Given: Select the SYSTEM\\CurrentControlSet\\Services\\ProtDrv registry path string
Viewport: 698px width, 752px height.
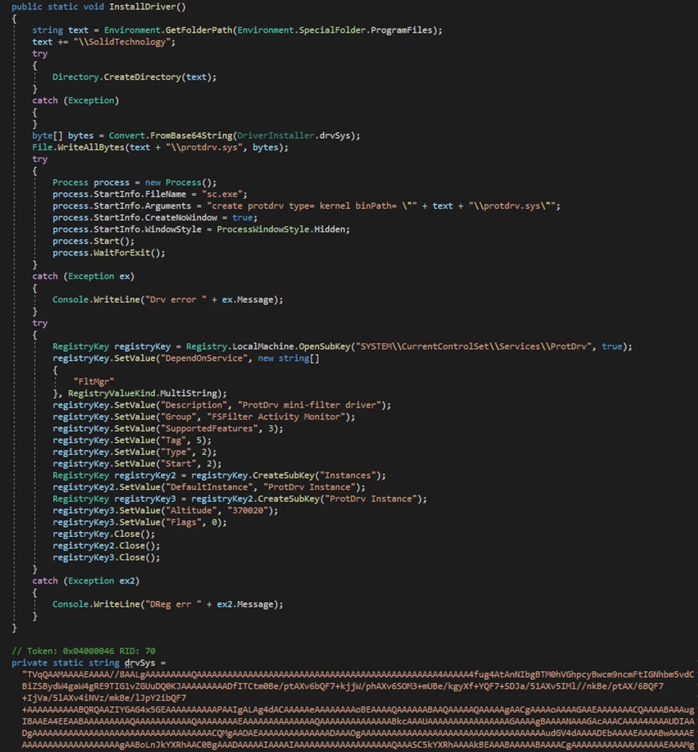Looking at the screenshot, I should [473, 346].
